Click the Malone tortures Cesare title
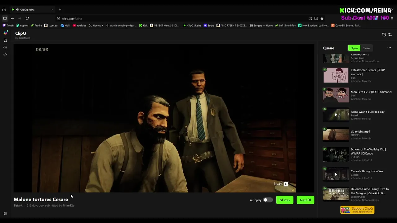The image size is (397, 223). click(41, 199)
